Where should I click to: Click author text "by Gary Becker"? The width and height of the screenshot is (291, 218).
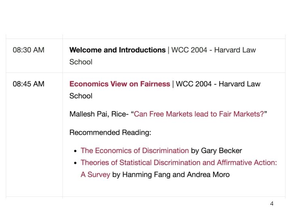click(x=216, y=151)
